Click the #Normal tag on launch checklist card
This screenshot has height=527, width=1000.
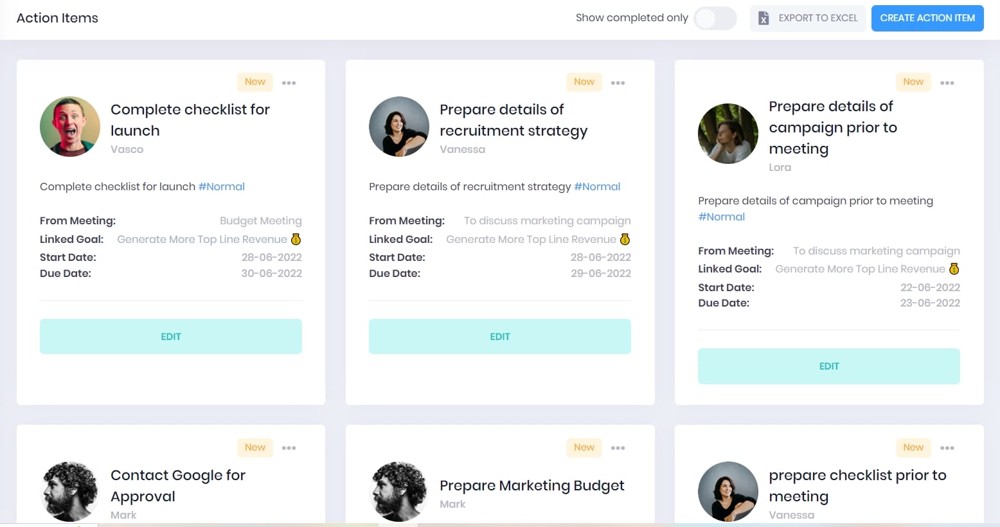[x=222, y=187]
